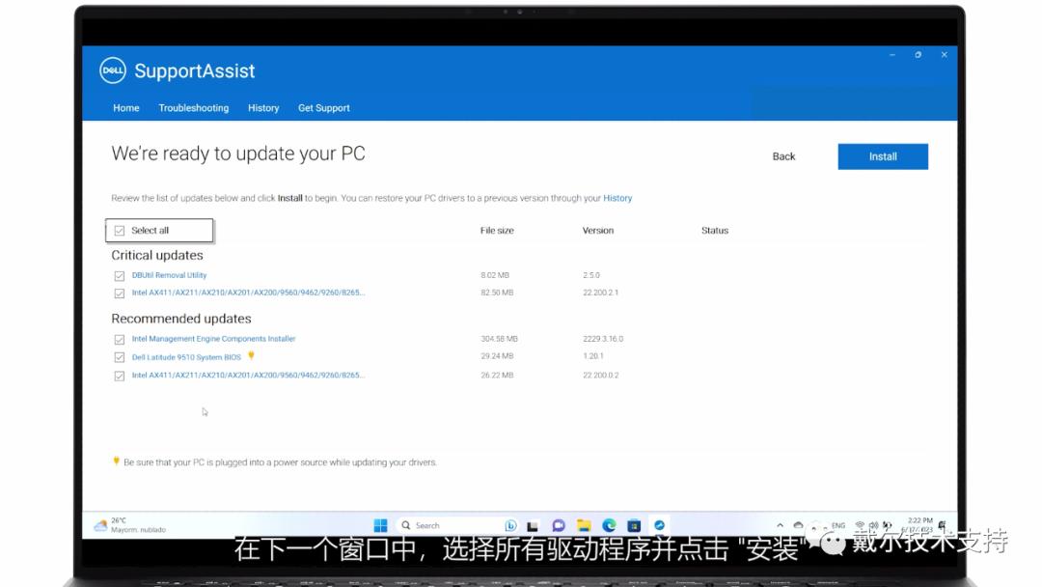Click the 304.58 MB file size value
This screenshot has width=1042, height=587.
(x=499, y=339)
